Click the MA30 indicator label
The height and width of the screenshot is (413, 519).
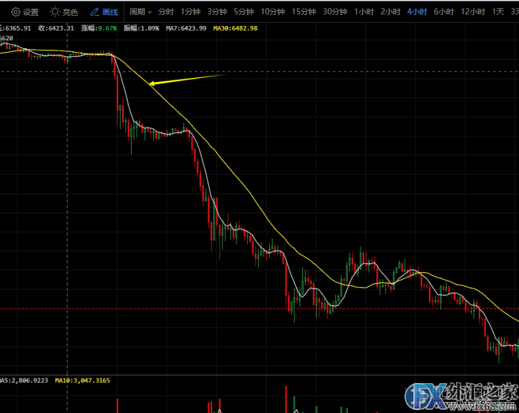(x=235, y=28)
